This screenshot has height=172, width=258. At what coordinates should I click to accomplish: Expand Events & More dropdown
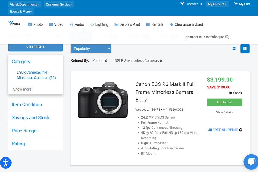pos(21,11)
